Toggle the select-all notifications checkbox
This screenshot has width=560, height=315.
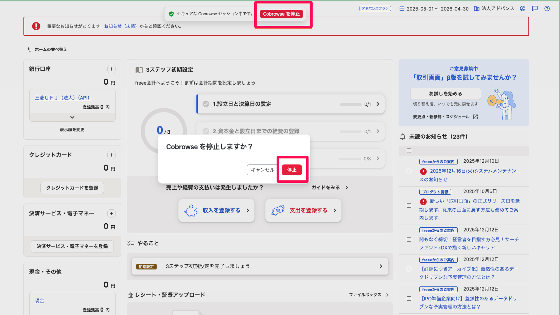click(409, 151)
